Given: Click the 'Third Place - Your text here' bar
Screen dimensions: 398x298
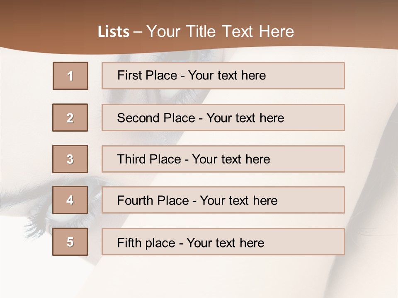Looking at the screenshot, I should (223, 159).
